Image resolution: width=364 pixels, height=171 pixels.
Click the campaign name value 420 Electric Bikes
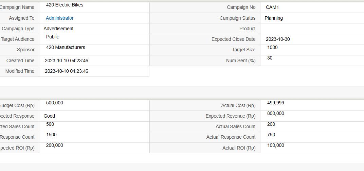(x=65, y=5)
